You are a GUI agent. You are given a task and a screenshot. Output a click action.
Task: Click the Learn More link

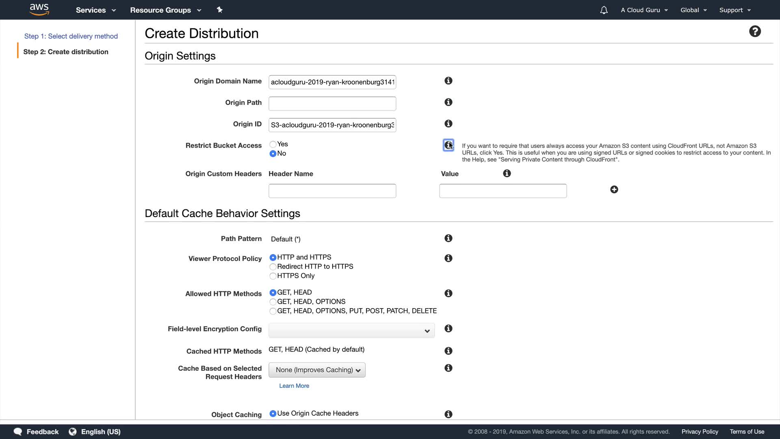(x=294, y=386)
